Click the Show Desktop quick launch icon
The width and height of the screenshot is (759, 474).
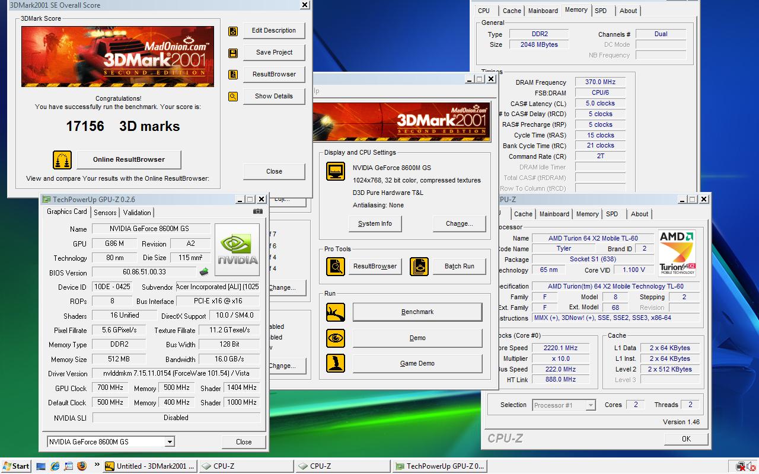tap(42, 466)
